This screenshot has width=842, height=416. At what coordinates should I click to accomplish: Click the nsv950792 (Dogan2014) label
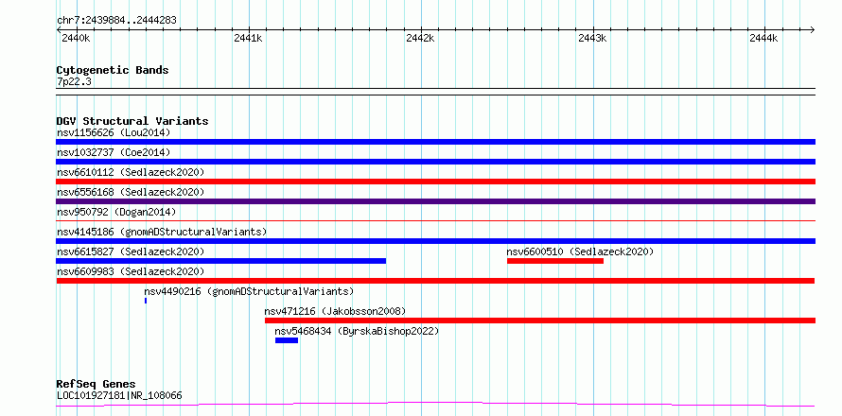pyautogui.click(x=116, y=212)
